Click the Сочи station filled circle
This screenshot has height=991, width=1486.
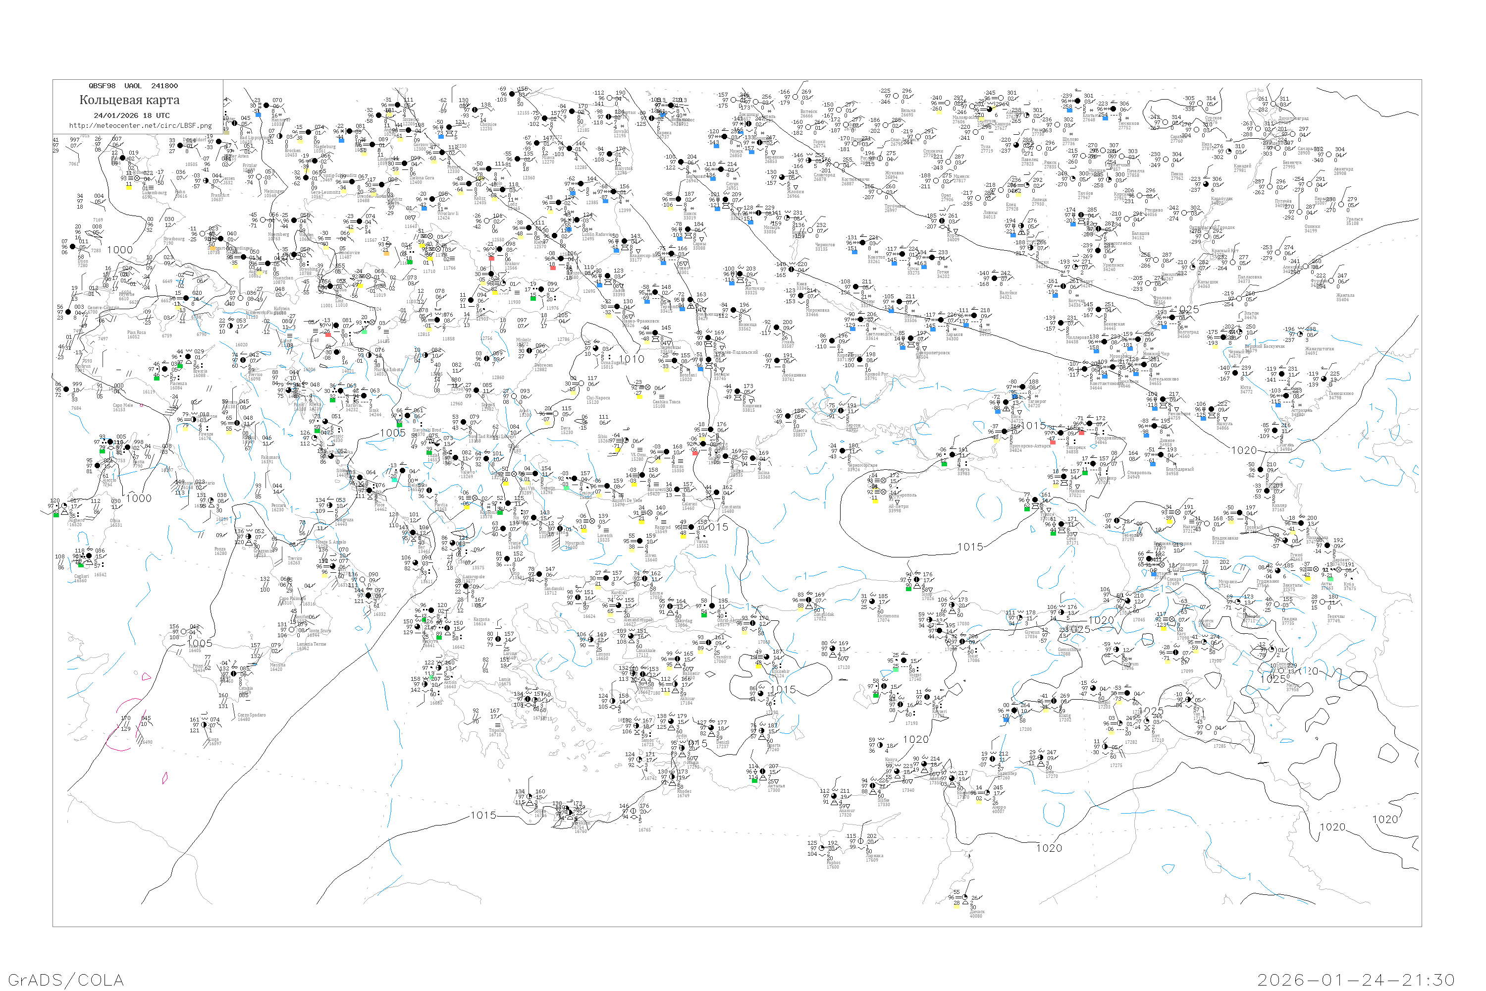[1061, 524]
